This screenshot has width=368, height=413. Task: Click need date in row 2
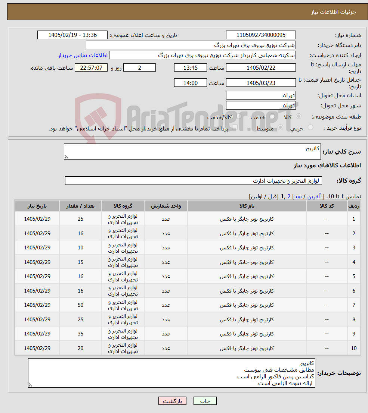tap(37, 233)
